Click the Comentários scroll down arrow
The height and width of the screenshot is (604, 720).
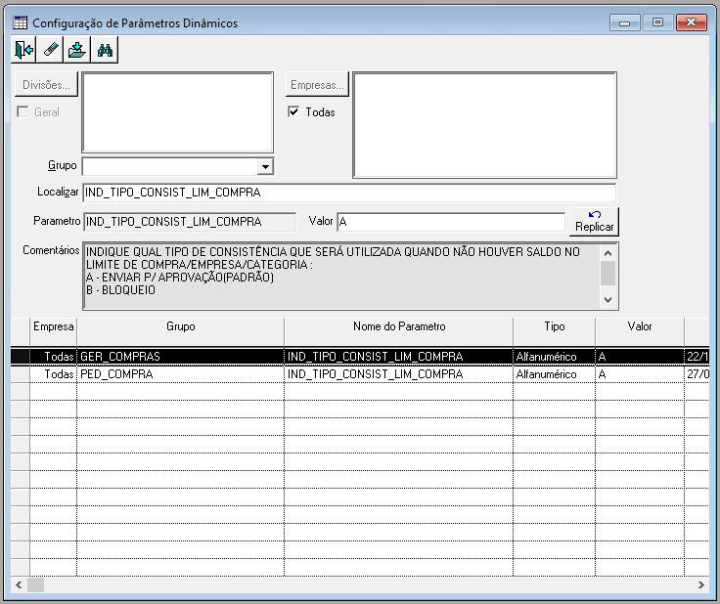607,300
